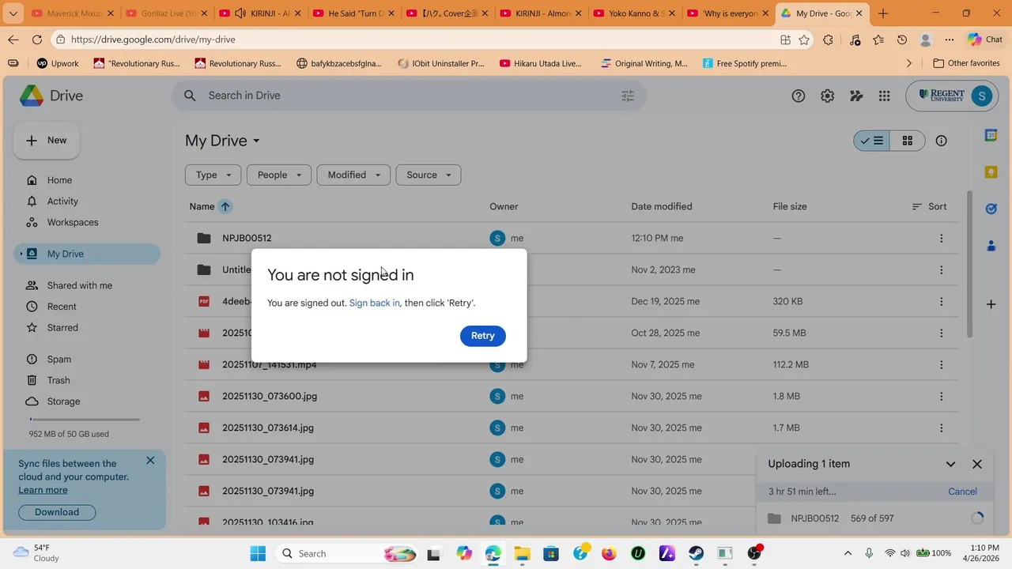Open more actions for 20251130_073600.jpg
The image size is (1012, 569).
pos(941,396)
